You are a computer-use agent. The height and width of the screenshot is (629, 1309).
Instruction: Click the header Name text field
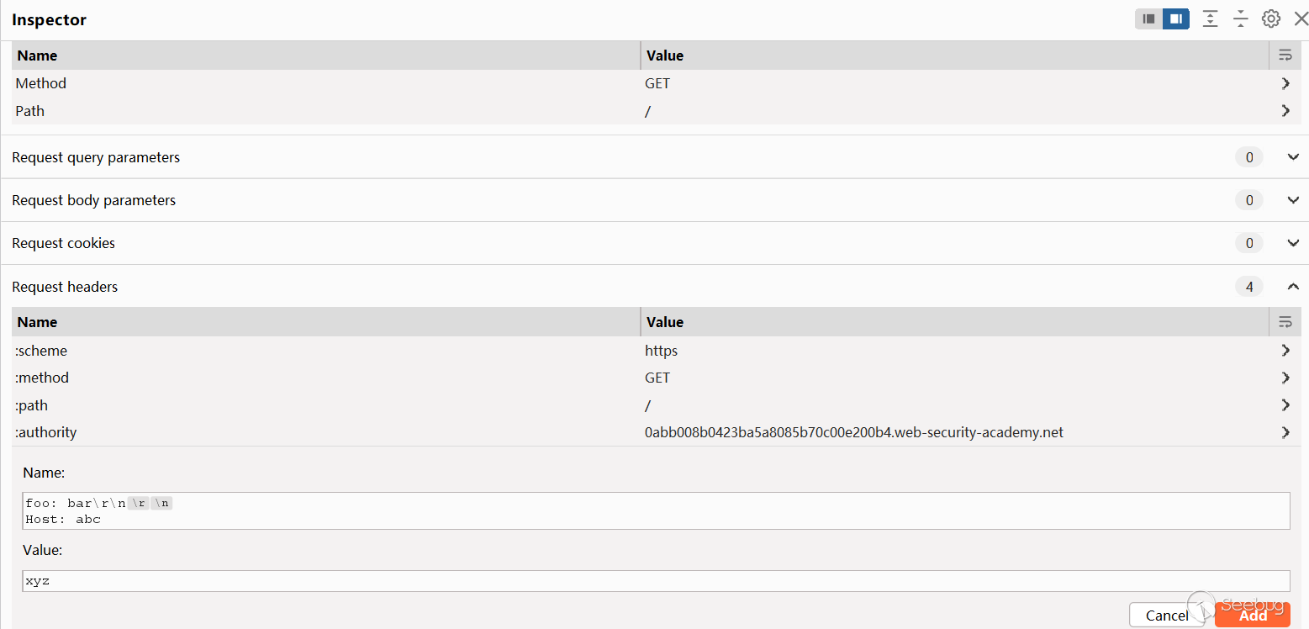(x=656, y=510)
